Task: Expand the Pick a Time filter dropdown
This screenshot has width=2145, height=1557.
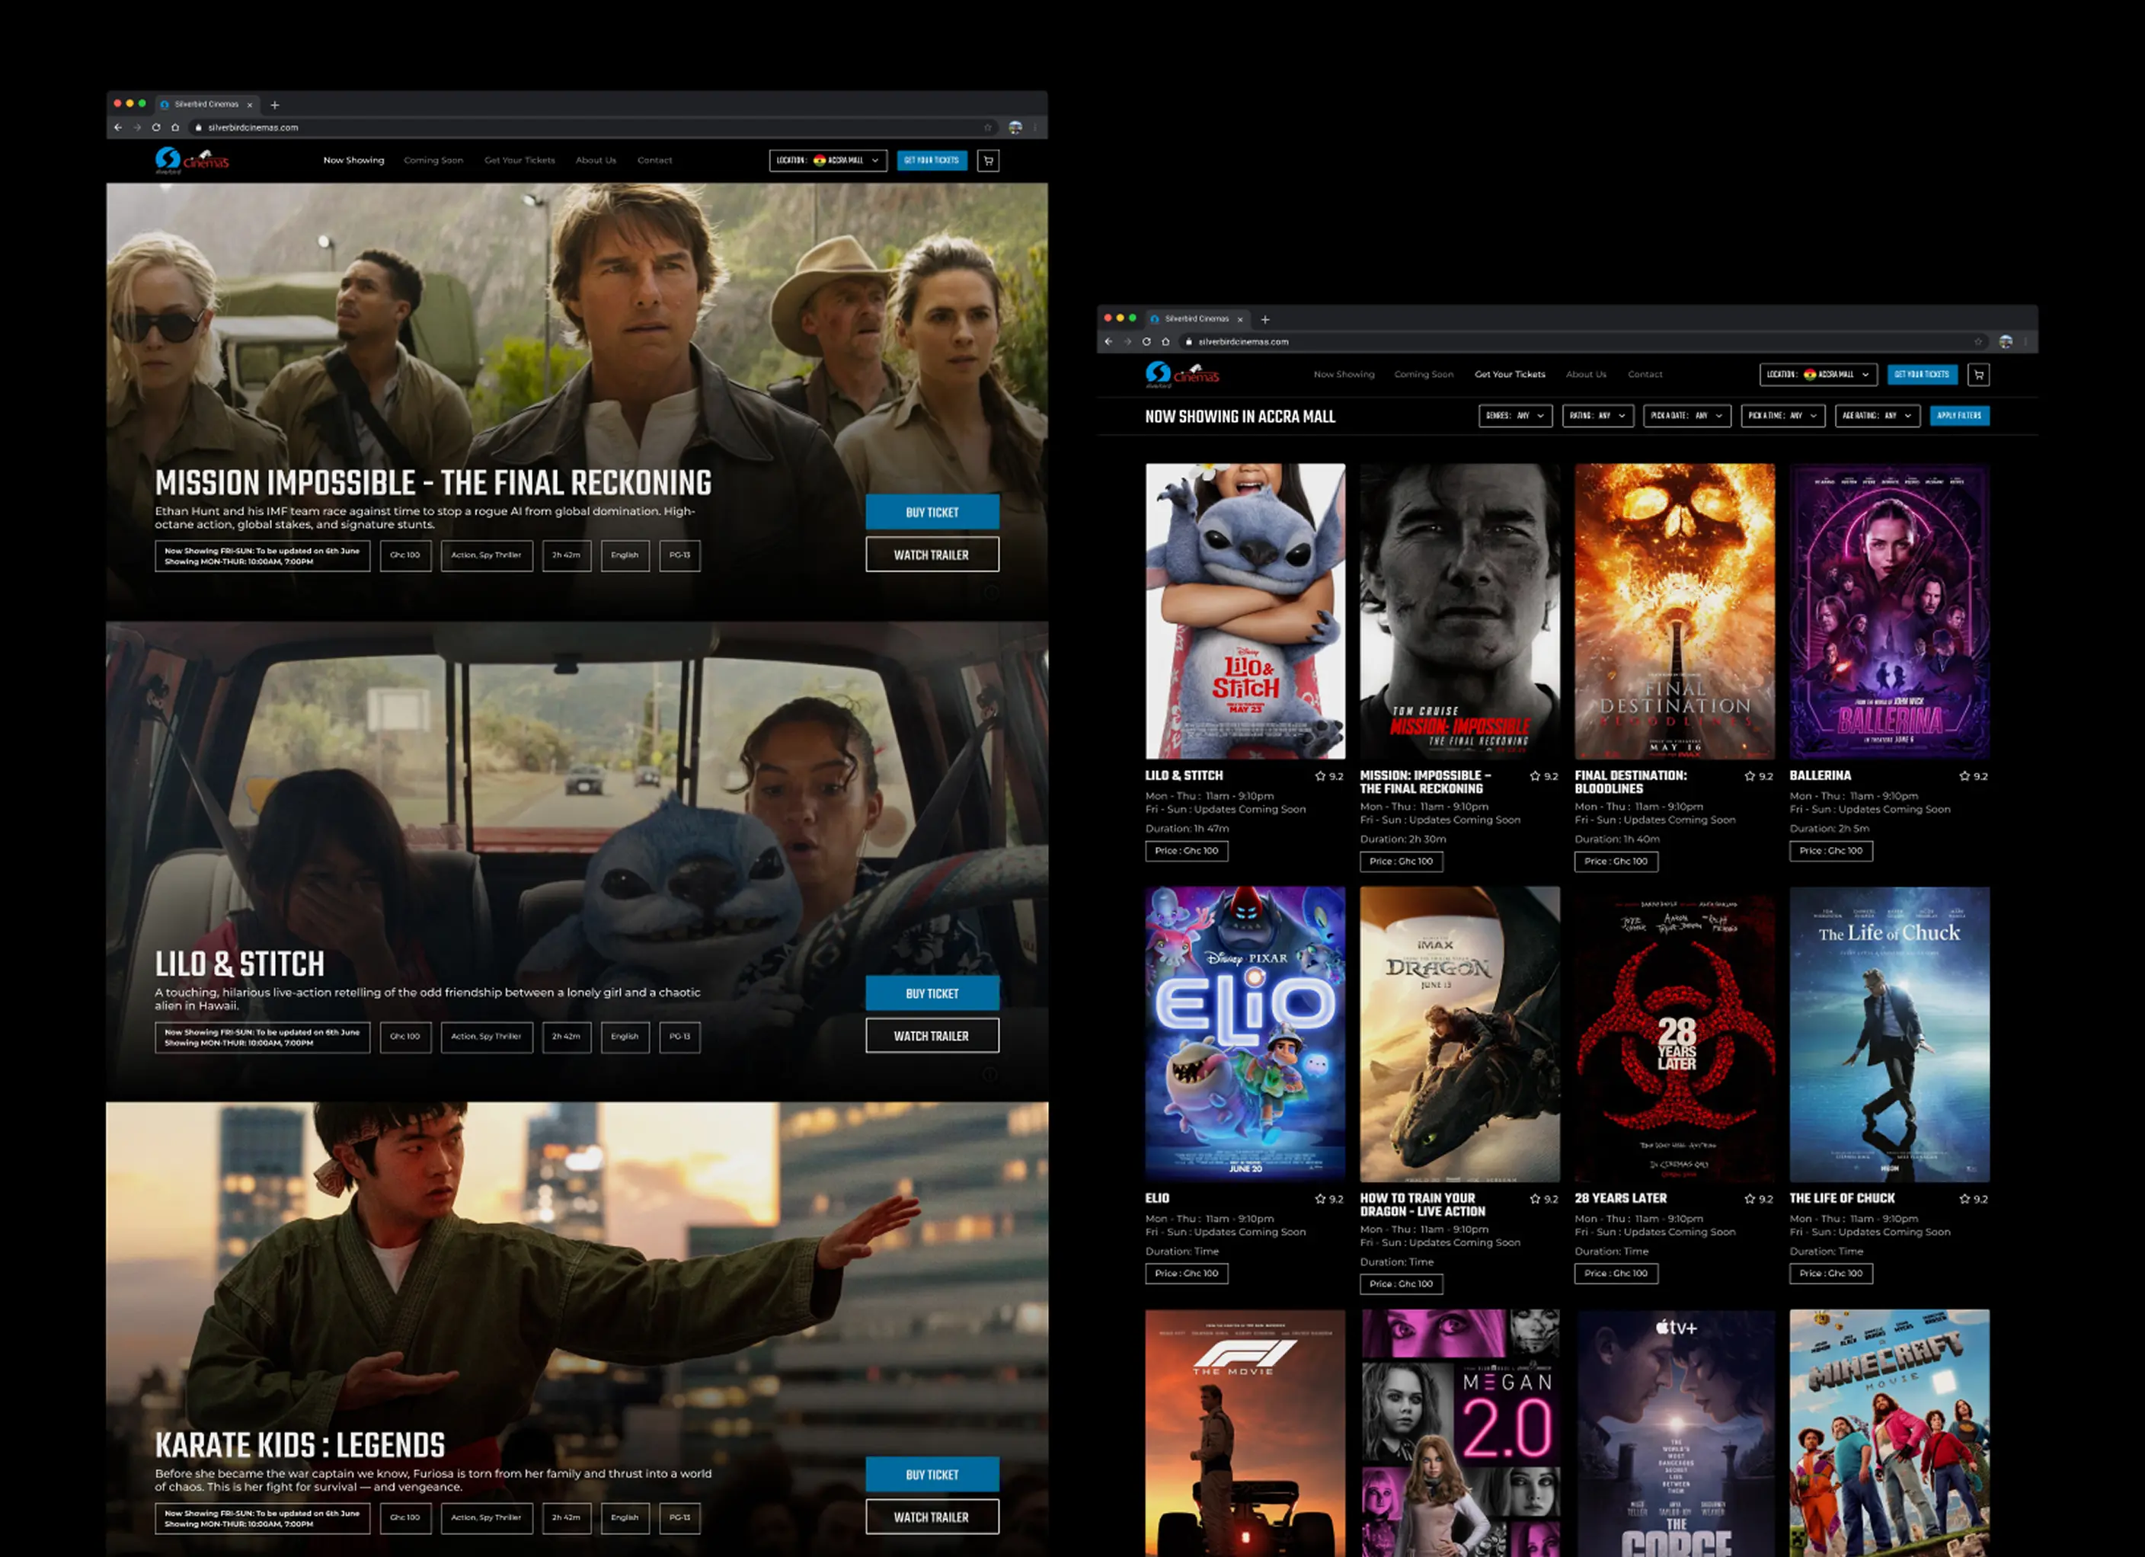Action: point(1782,416)
